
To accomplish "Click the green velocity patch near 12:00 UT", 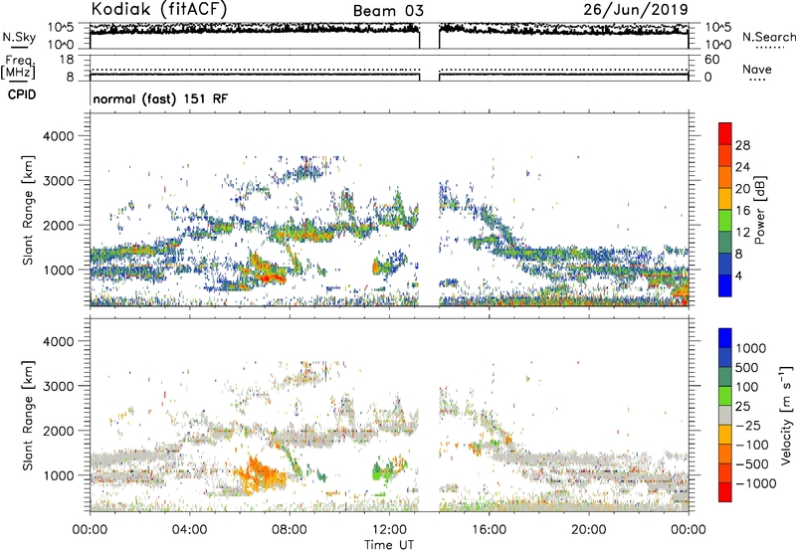I will pos(382,471).
